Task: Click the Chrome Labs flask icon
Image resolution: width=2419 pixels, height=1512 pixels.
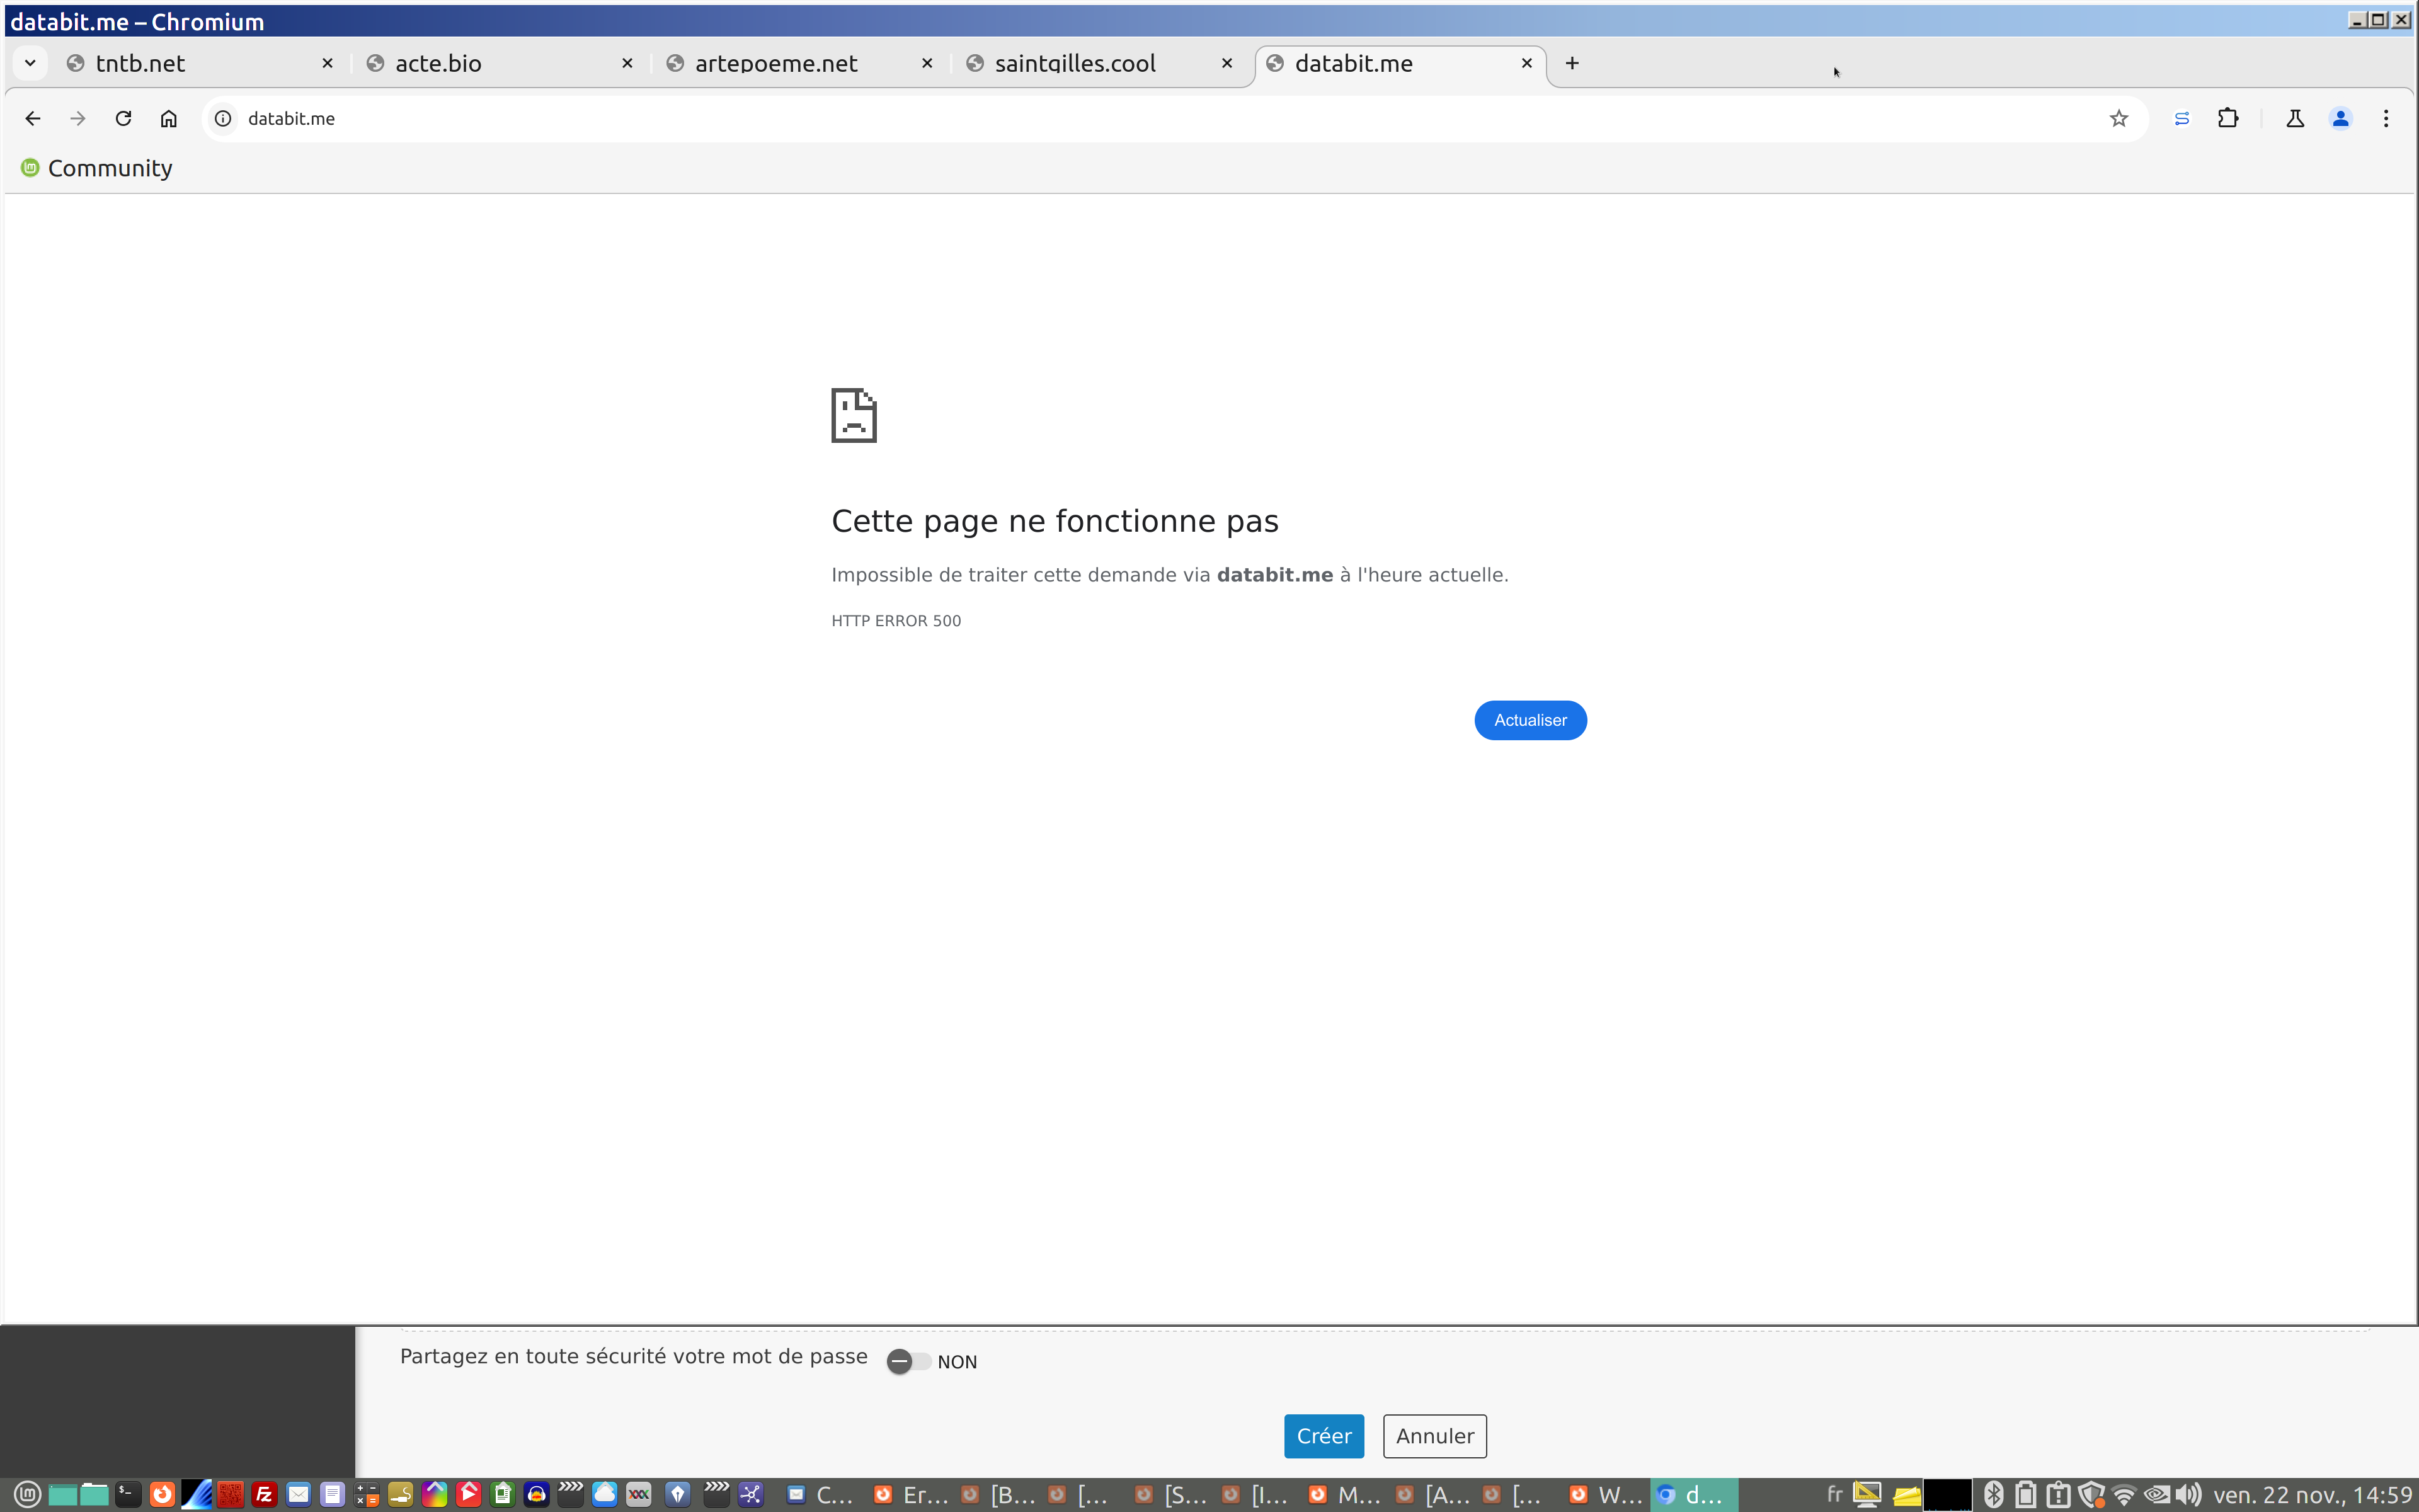Action: tap(2295, 118)
